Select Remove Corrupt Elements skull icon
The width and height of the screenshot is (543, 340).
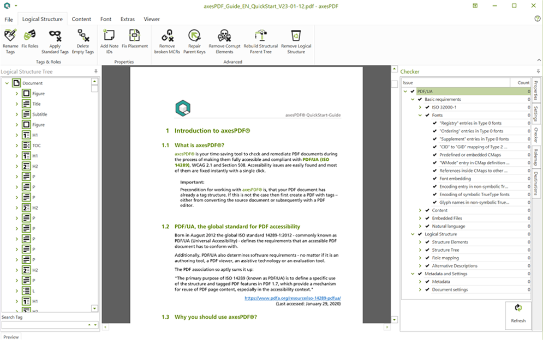click(x=224, y=36)
